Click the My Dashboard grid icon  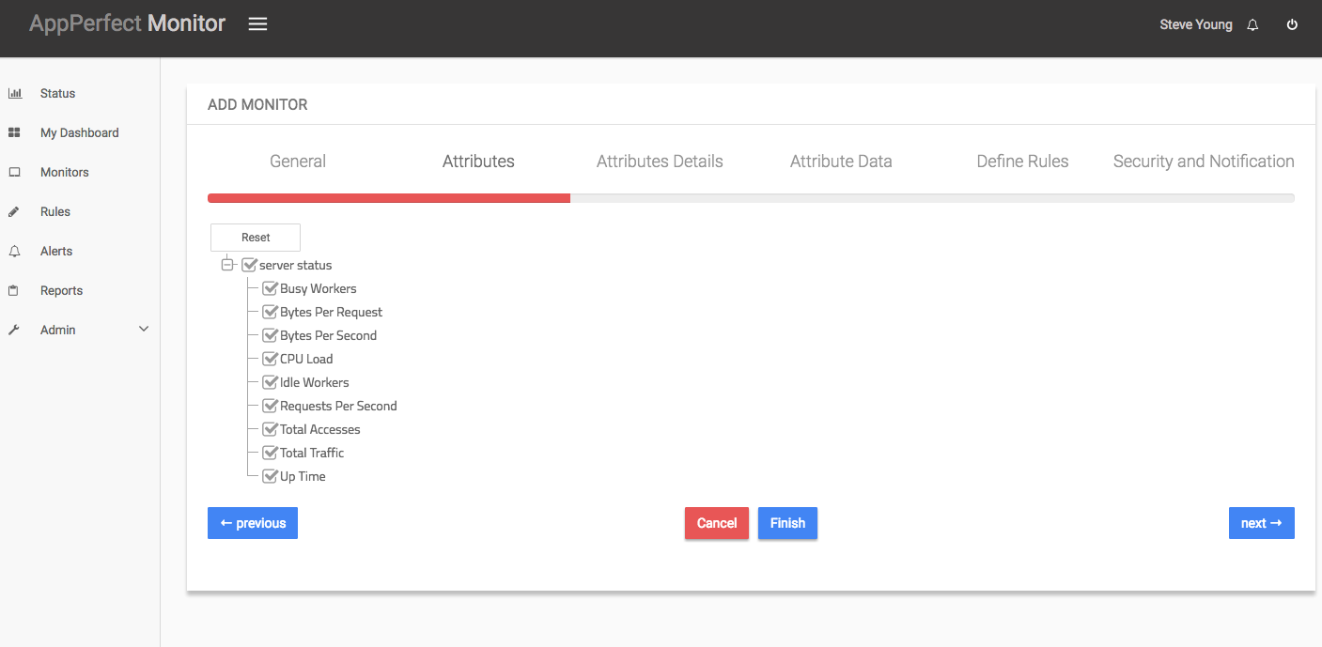pos(14,132)
